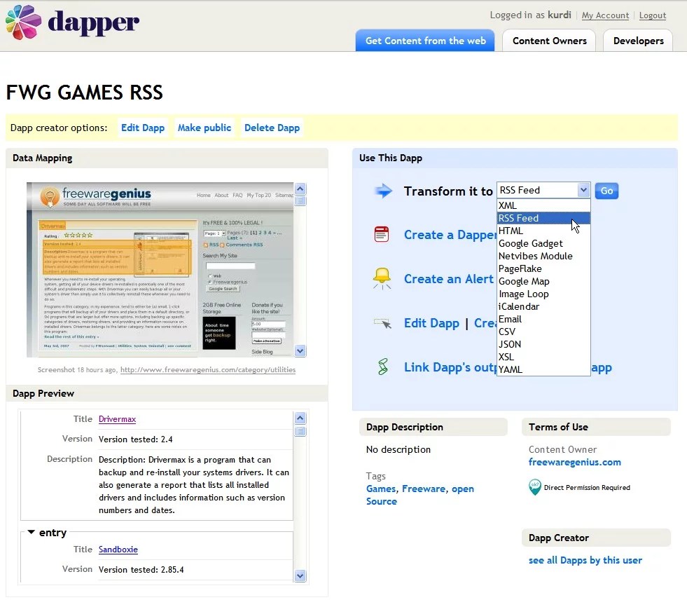
Task: Pick HTML in the transform list
Action: (x=543, y=231)
